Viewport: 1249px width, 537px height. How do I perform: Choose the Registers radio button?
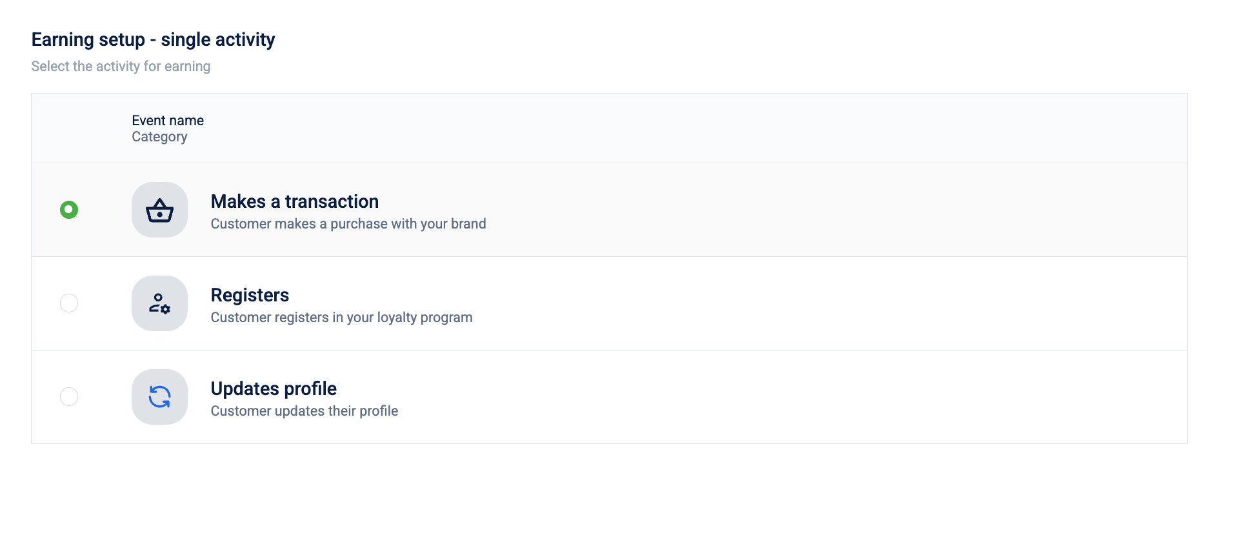point(69,303)
